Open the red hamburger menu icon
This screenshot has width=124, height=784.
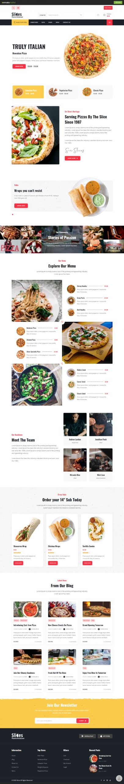point(109,22)
